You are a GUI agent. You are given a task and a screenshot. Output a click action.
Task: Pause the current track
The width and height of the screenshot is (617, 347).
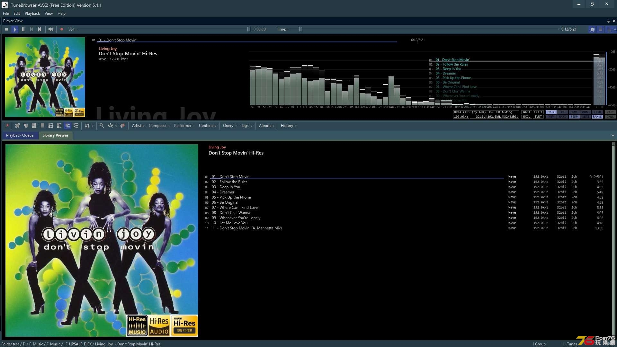pos(23,29)
